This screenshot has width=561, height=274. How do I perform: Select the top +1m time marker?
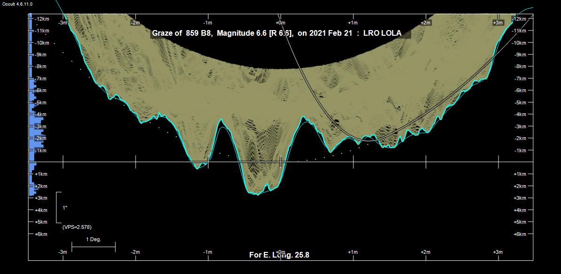[x=353, y=23]
